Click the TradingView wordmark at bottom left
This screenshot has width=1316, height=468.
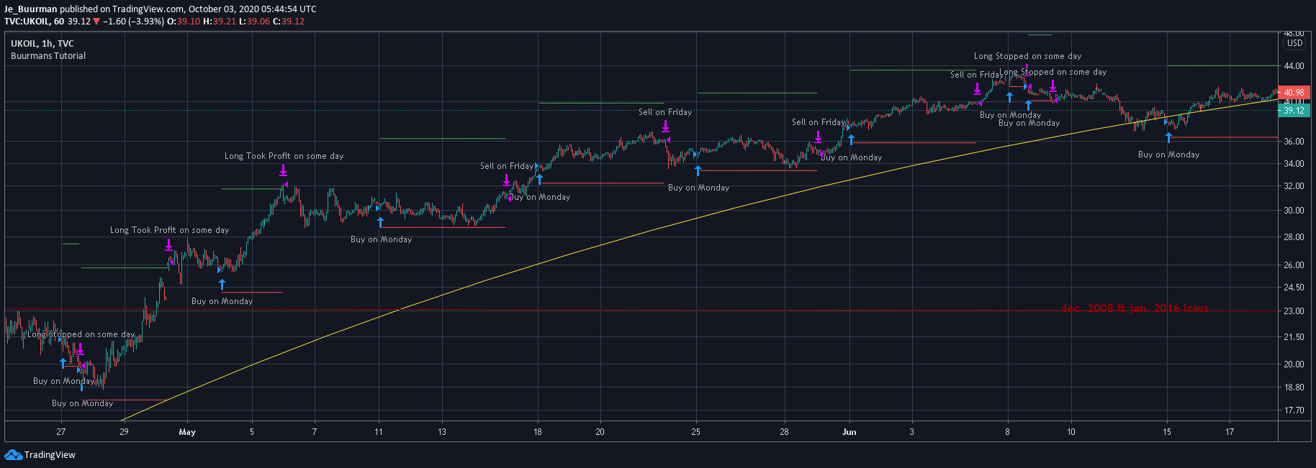pyautogui.click(x=50, y=455)
